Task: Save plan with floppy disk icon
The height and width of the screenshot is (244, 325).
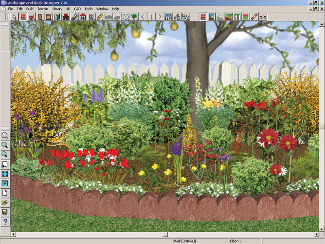Action: pyautogui.click(x=5, y=212)
